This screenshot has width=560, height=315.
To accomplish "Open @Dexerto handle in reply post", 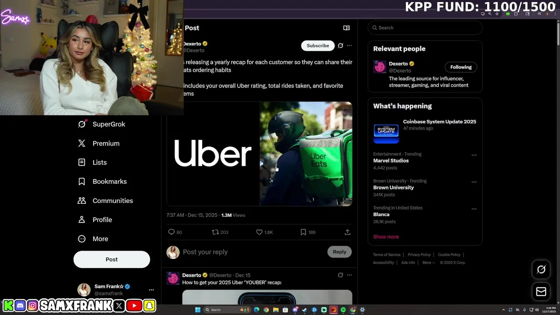I will tap(220, 275).
